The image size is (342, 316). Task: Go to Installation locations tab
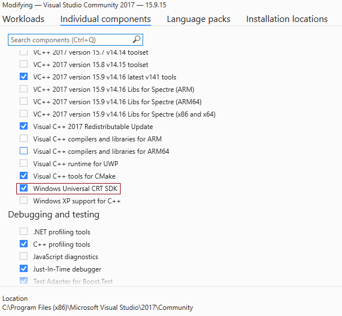287,19
